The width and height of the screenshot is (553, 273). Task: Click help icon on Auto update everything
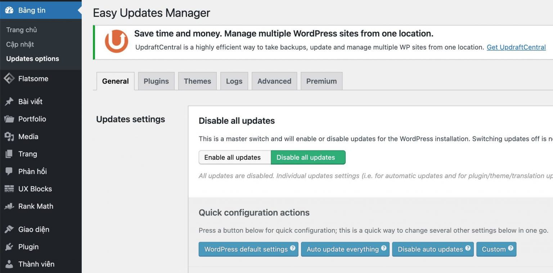tap(384, 248)
